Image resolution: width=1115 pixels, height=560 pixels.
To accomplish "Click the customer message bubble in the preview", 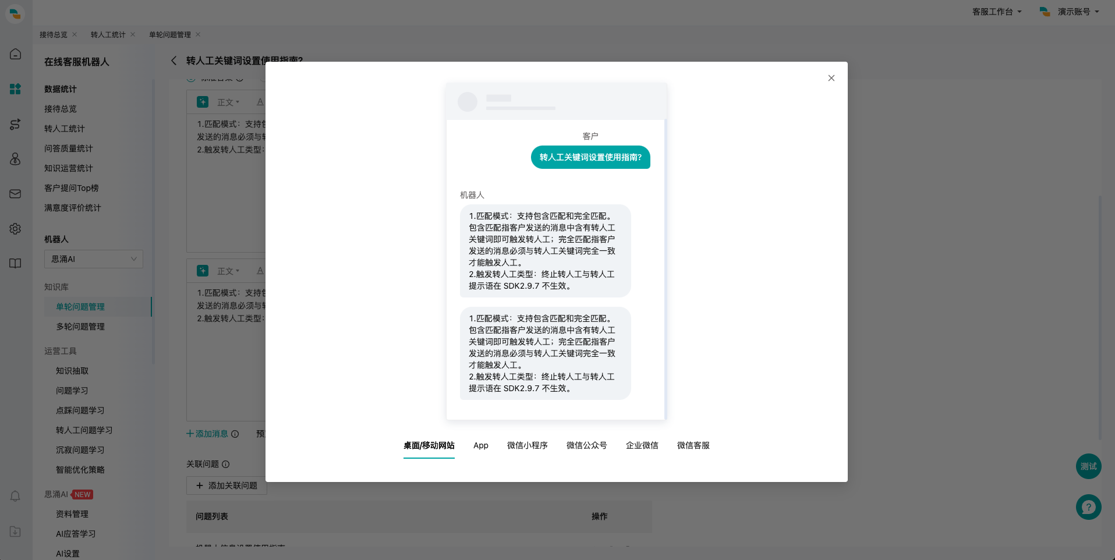I will tap(590, 157).
